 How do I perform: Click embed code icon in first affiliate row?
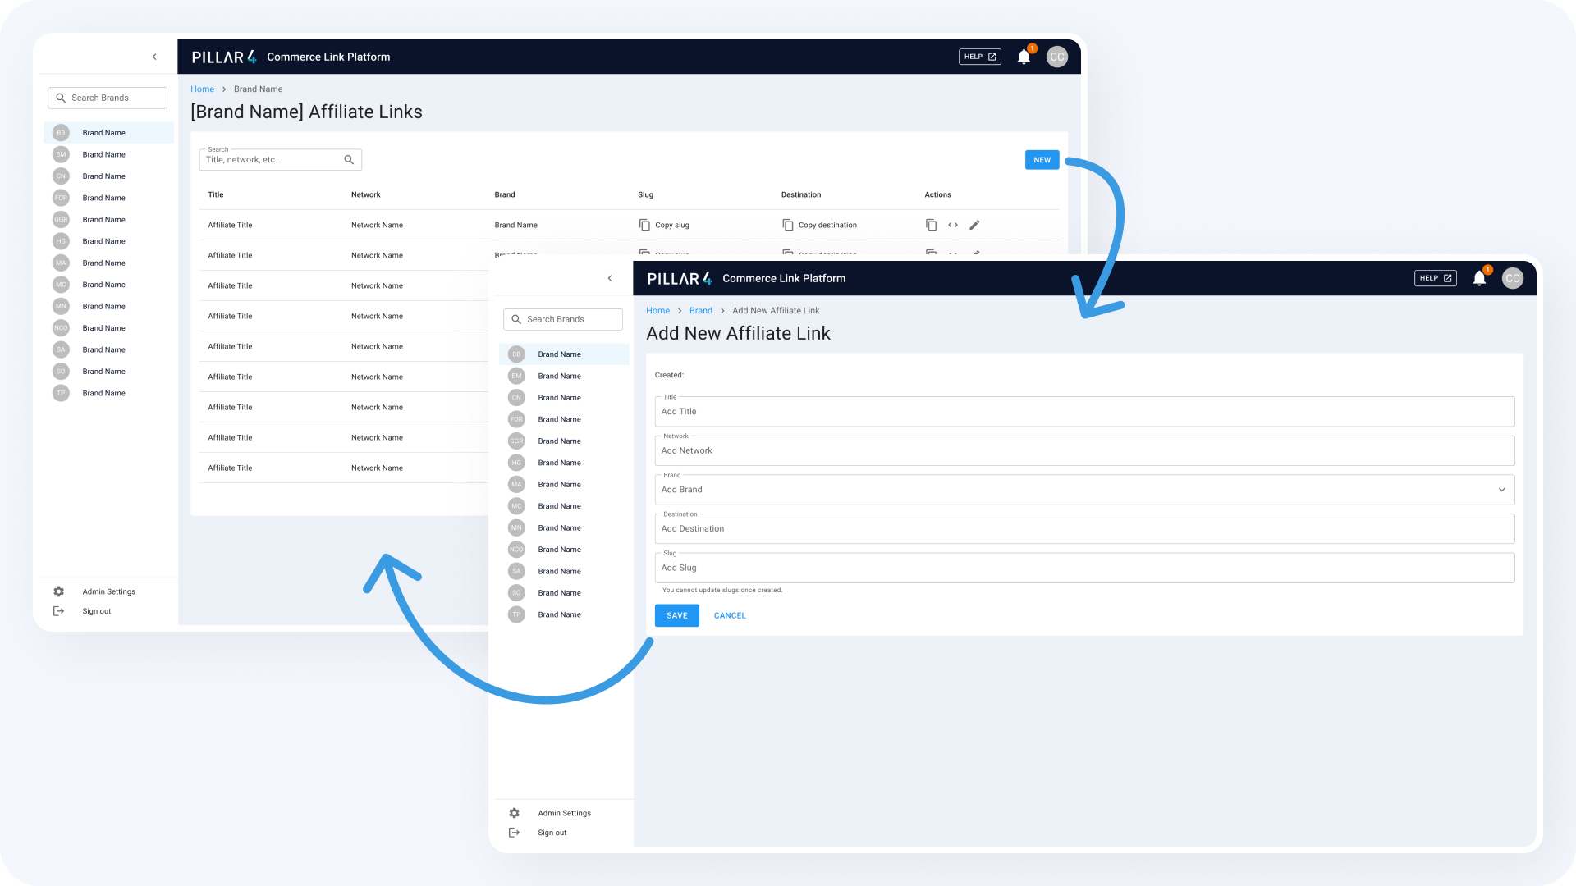953,225
